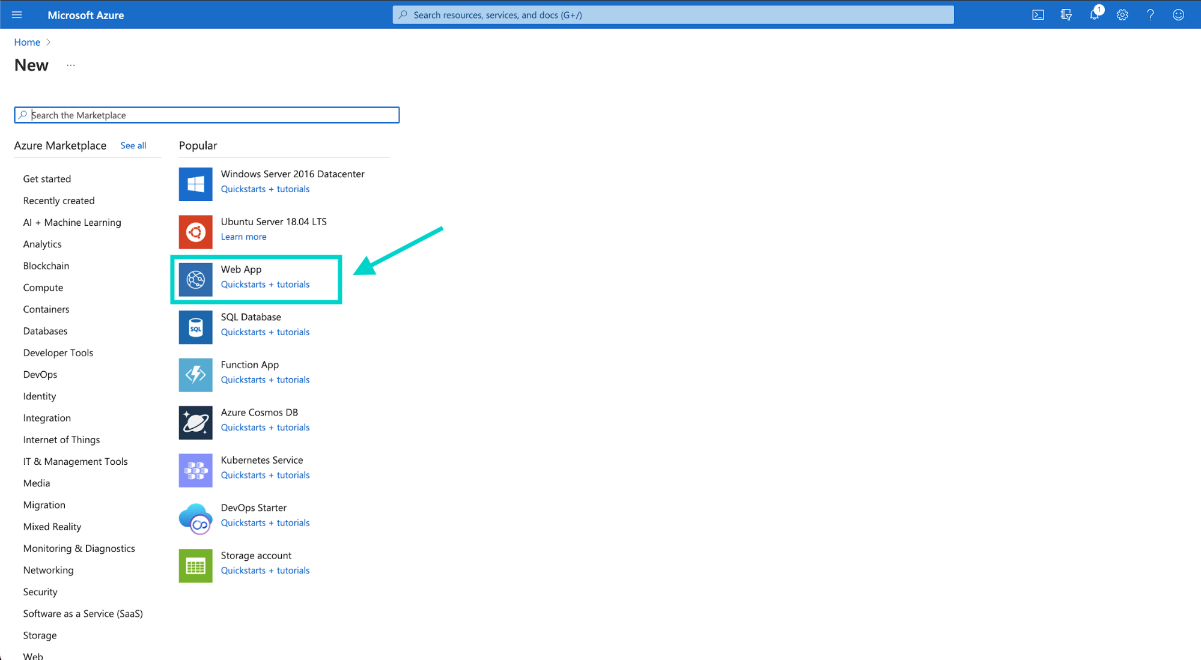Open portal settings gear
Image resolution: width=1201 pixels, height=660 pixels.
pyautogui.click(x=1122, y=15)
